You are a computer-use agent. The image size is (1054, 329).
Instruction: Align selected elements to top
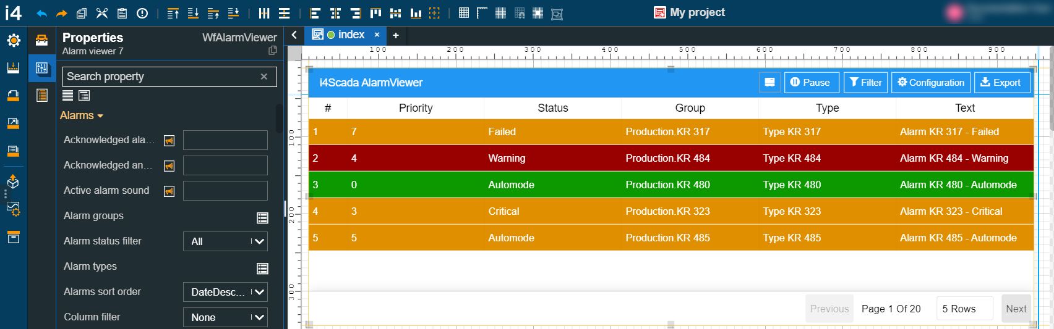[375, 13]
